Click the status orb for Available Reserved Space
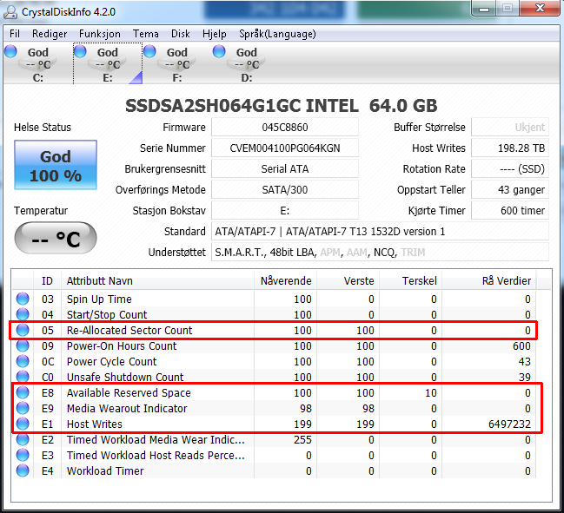Screen dimensions: 564x513 (23, 392)
